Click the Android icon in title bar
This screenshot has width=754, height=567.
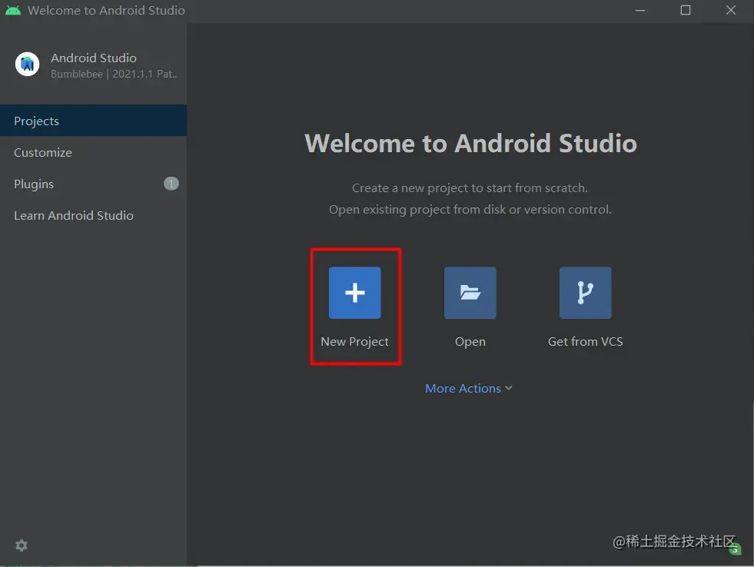[x=13, y=10]
